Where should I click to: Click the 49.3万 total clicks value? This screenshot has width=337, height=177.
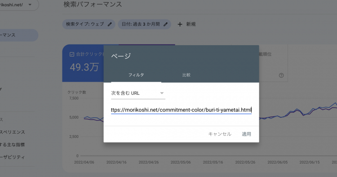click(x=84, y=67)
